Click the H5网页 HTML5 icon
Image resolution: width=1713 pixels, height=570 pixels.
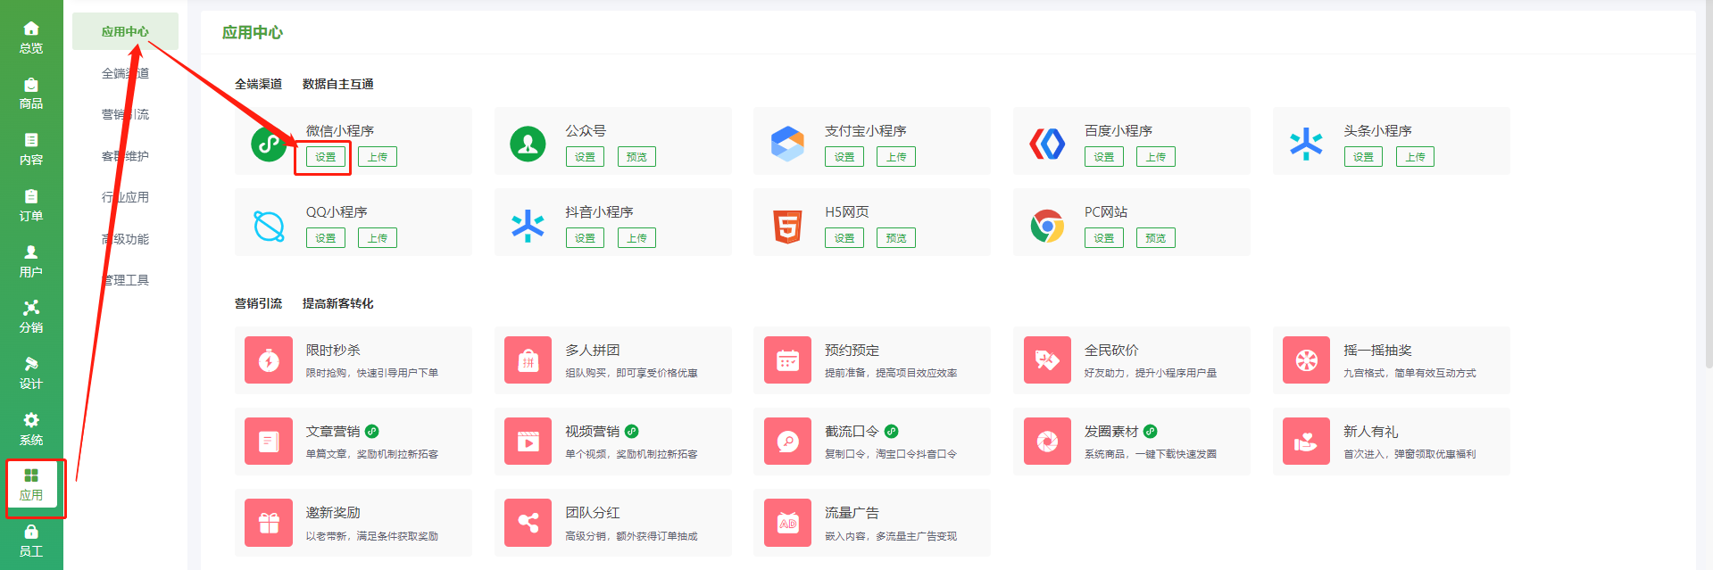pyautogui.click(x=787, y=226)
